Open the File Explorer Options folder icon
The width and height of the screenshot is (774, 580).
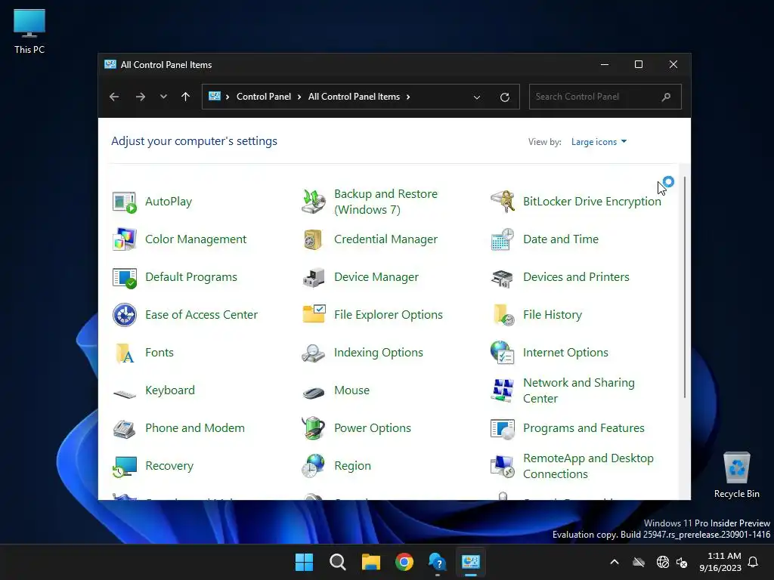314,315
